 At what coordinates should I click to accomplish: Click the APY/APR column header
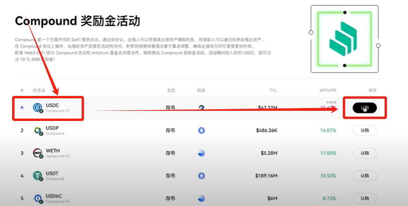click(x=328, y=90)
